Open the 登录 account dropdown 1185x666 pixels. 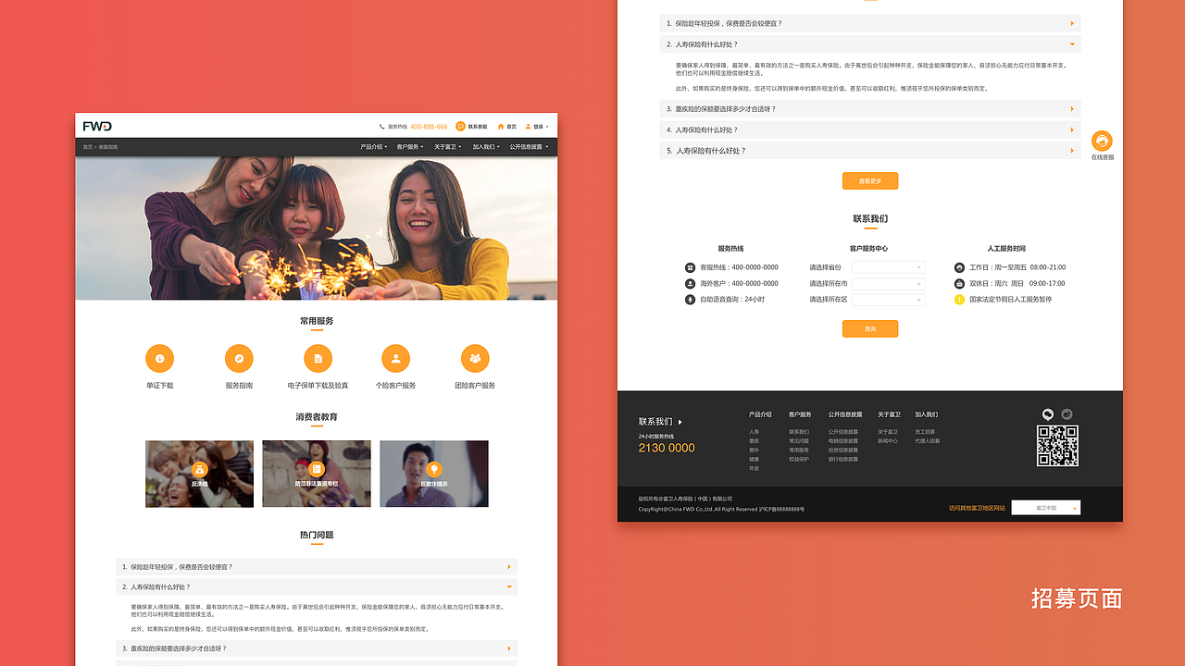541,127
